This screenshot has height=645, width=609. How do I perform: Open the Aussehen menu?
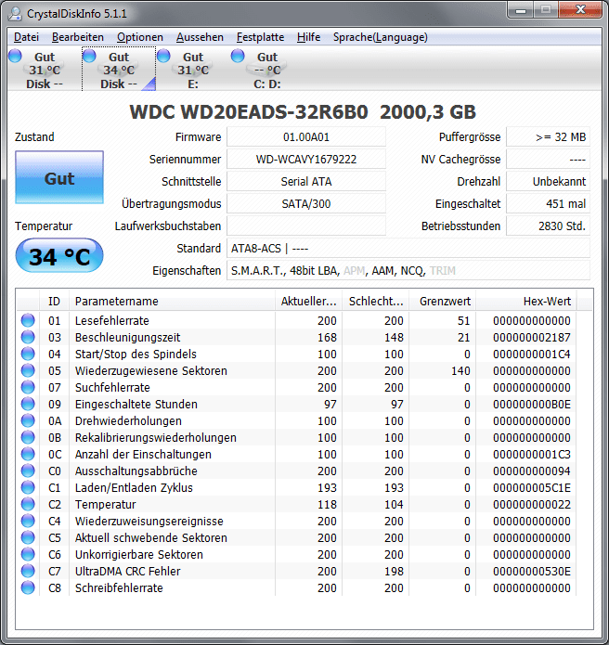(200, 37)
